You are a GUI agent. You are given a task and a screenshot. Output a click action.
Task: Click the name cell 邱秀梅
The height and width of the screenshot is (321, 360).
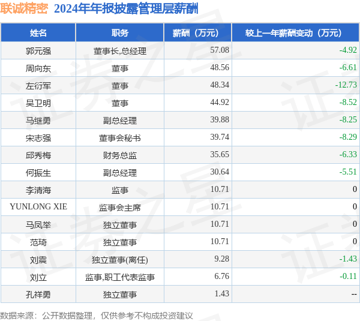pos(38,155)
